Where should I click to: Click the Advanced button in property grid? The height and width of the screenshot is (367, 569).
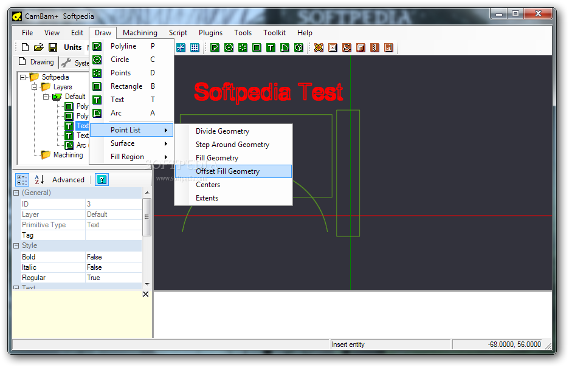pos(68,179)
